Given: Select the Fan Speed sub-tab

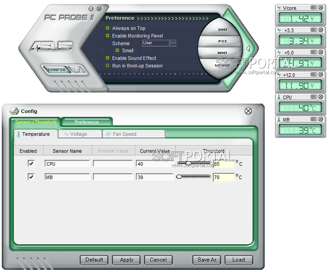Looking at the screenshot, I should click(x=134, y=134).
